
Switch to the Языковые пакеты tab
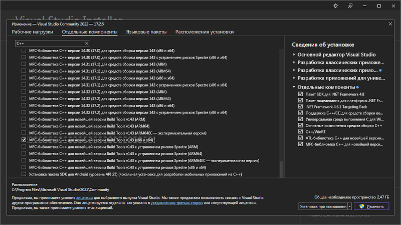(146, 32)
